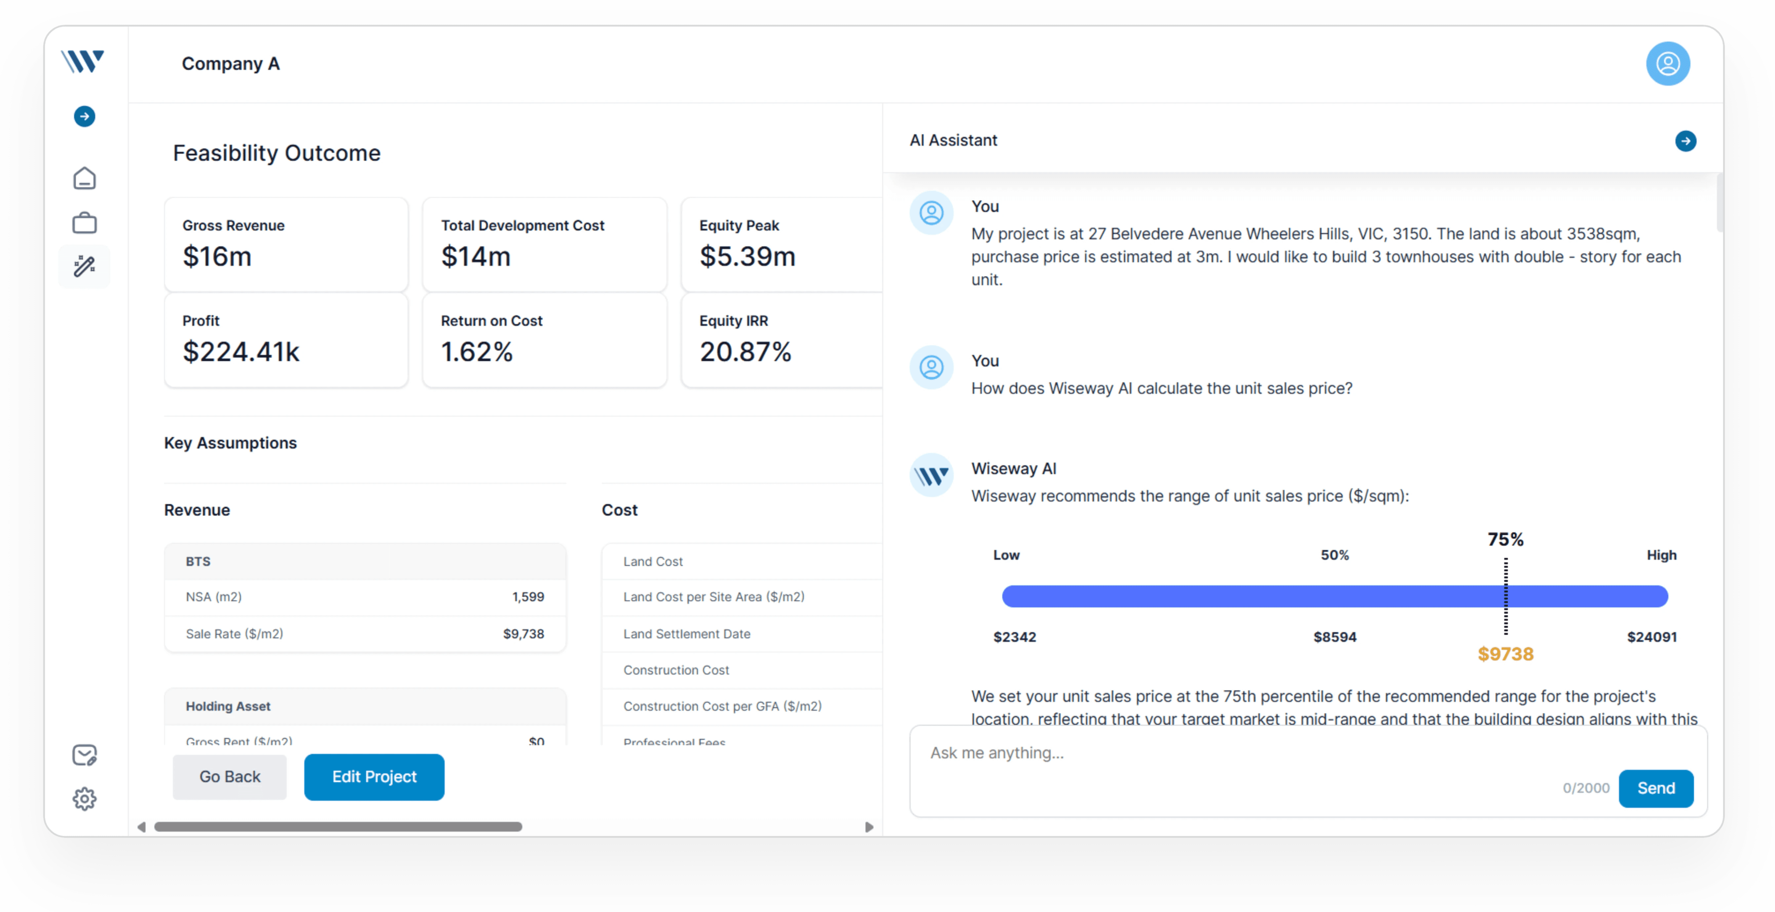Image resolution: width=1775 pixels, height=912 pixels.
Task: Select the Total Development Cost $14m card
Action: point(544,244)
